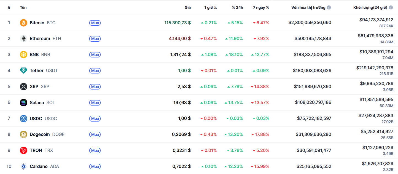Click the Mua button for XRP
The width and height of the screenshot is (398, 174).
point(95,87)
